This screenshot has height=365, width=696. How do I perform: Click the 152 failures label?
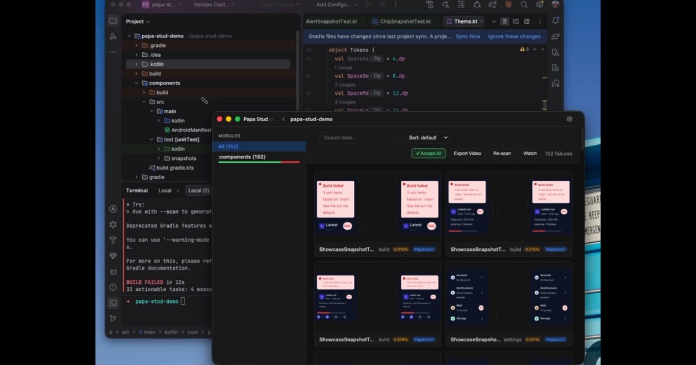point(559,154)
